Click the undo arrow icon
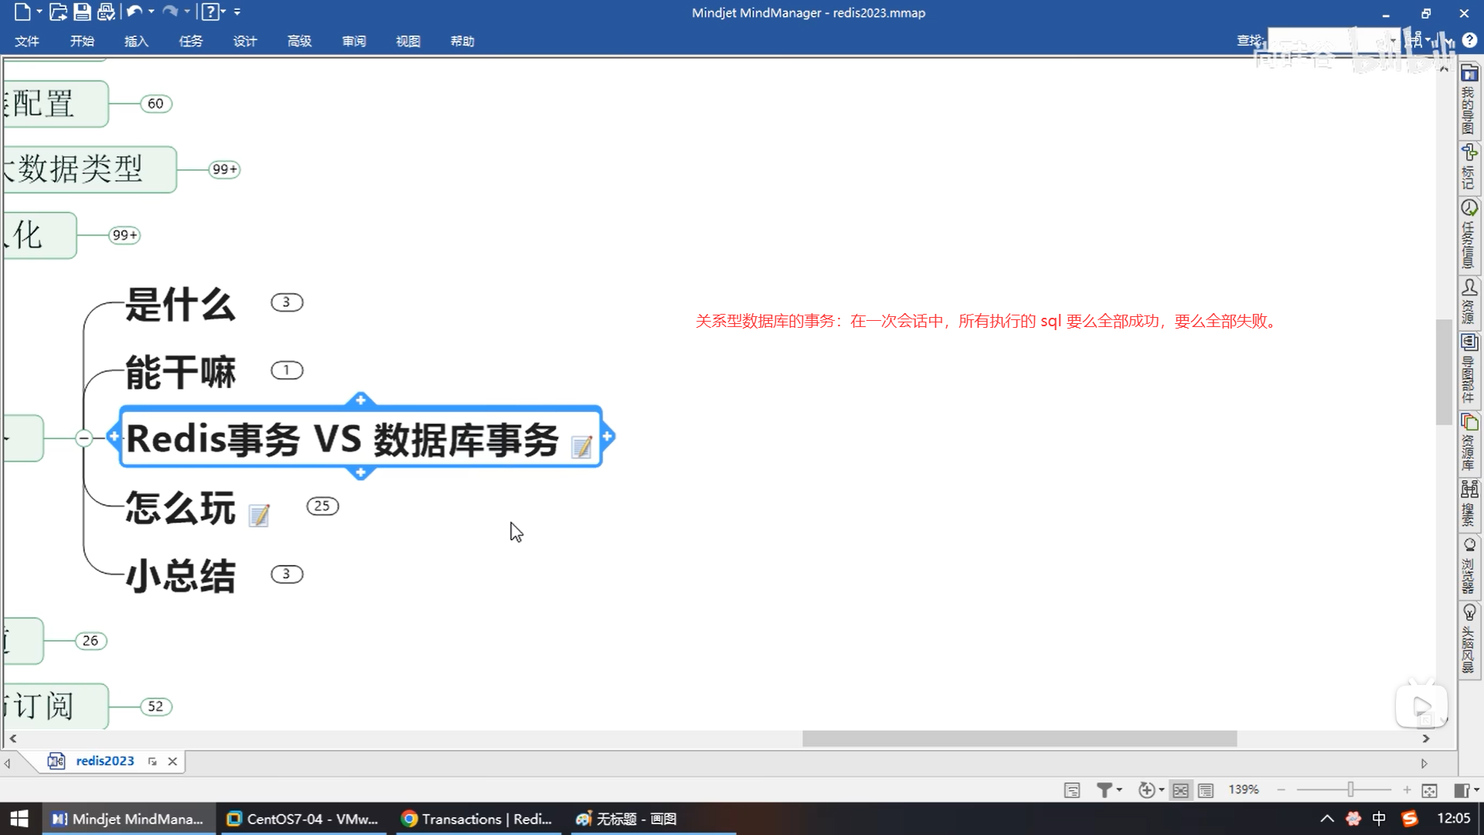The height and width of the screenshot is (835, 1484). (x=134, y=12)
